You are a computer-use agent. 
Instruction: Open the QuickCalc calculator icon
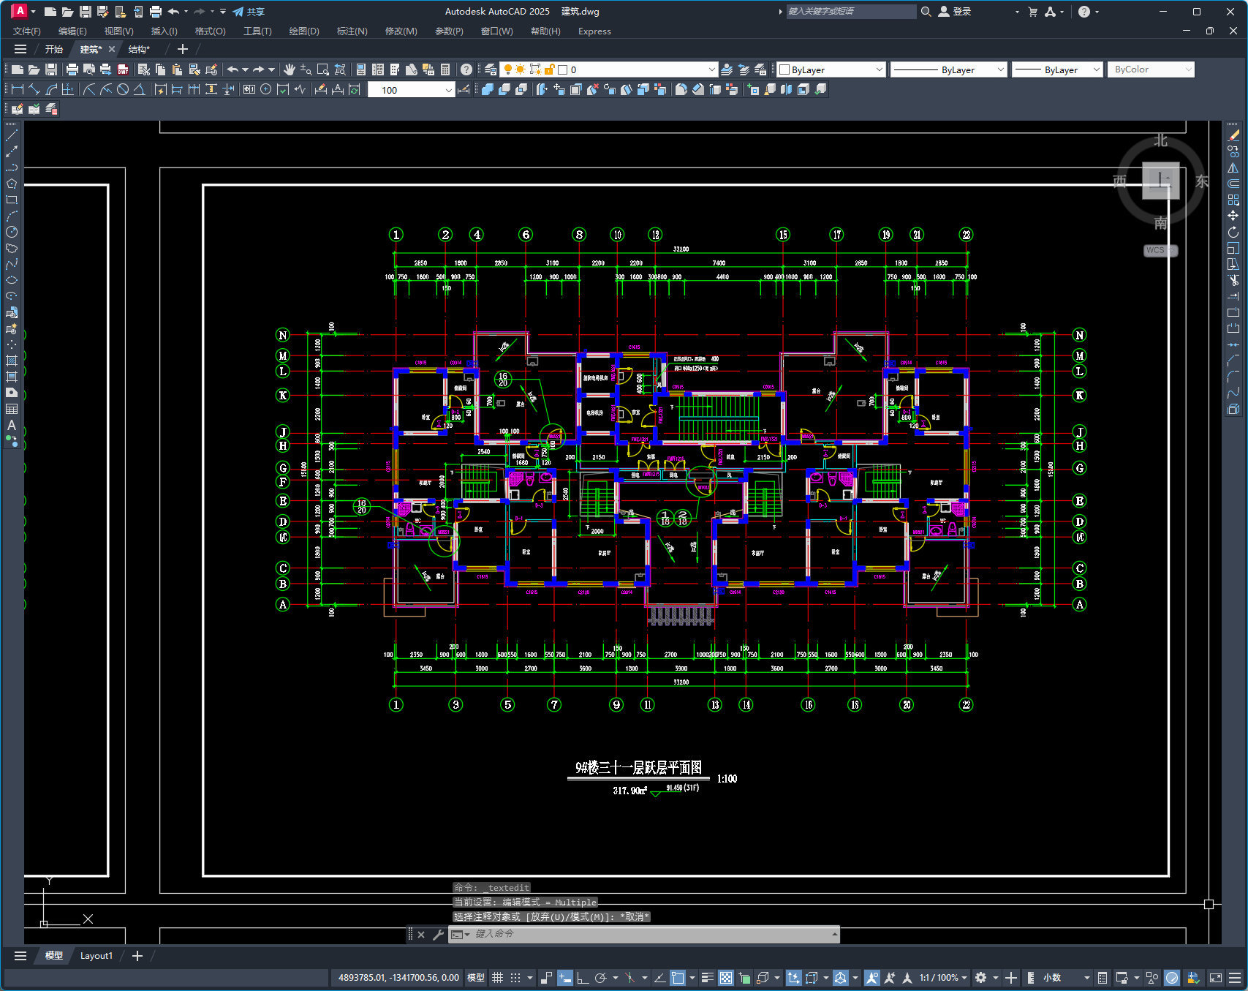click(x=445, y=69)
